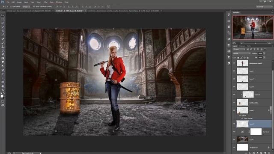
Task: Hide the bottom Background layer
Action: 234,147
